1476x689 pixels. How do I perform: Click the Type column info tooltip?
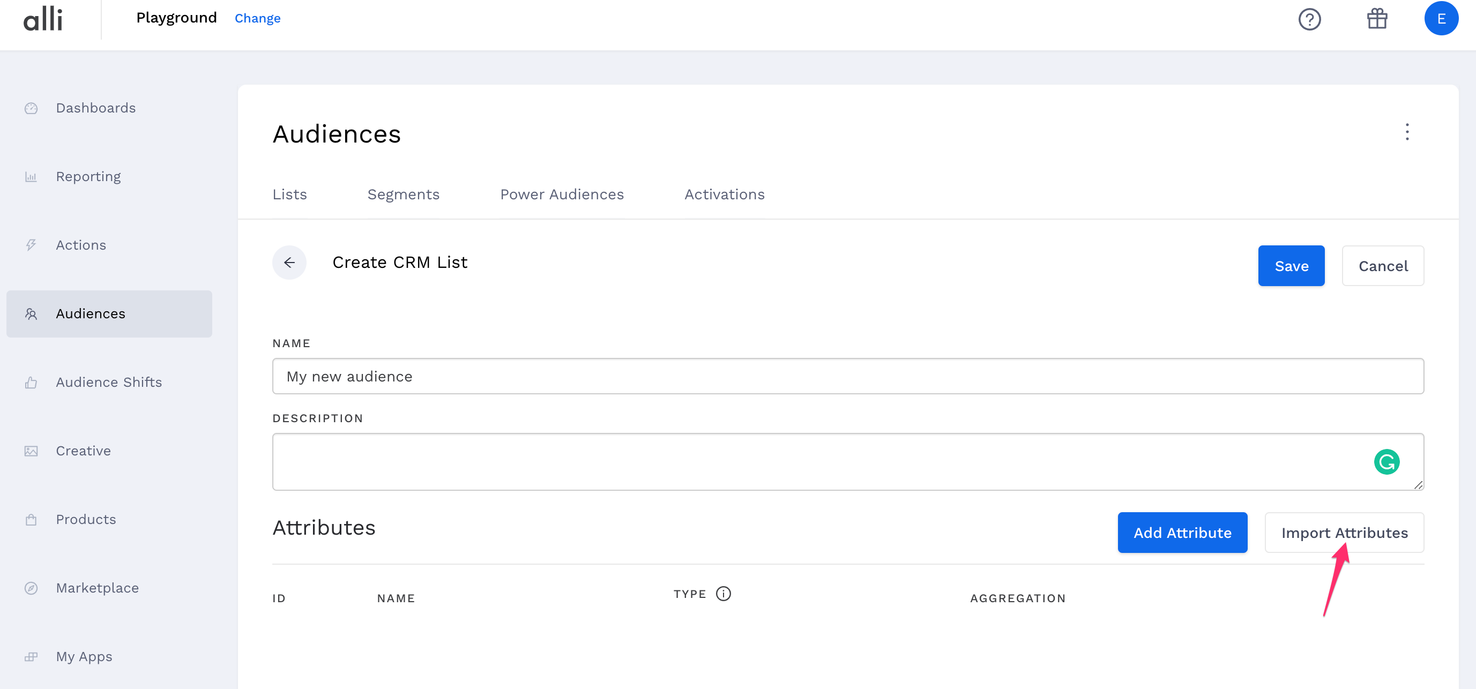(723, 594)
